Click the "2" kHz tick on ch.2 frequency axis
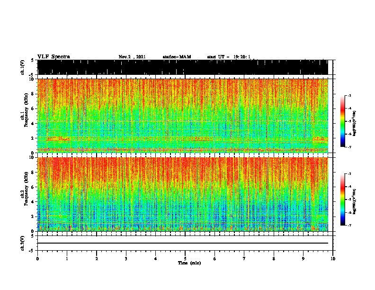The height and width of the screenshot is (290, 375). click(33, 217)
